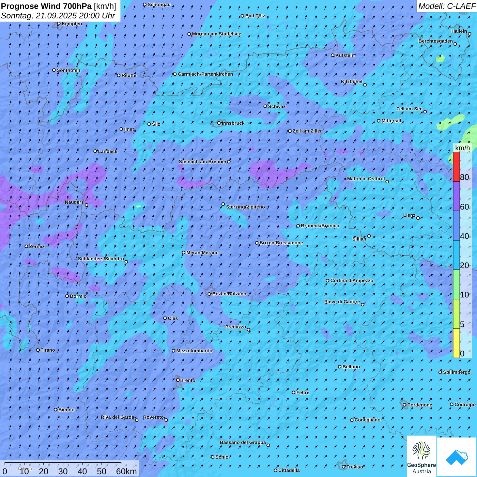Viewport: 477px width, 477px height.
Task: Click the Imst label
Action: tap(129, 129)
